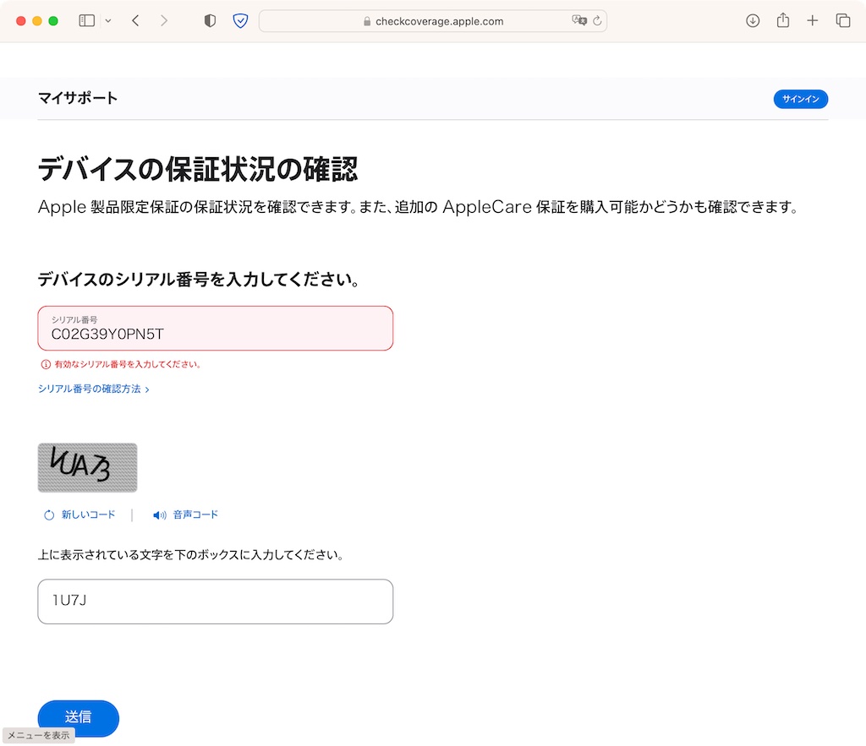Show the tab overview icon
The width and height of the screenshot is (866, 746).
click(843, 21)
